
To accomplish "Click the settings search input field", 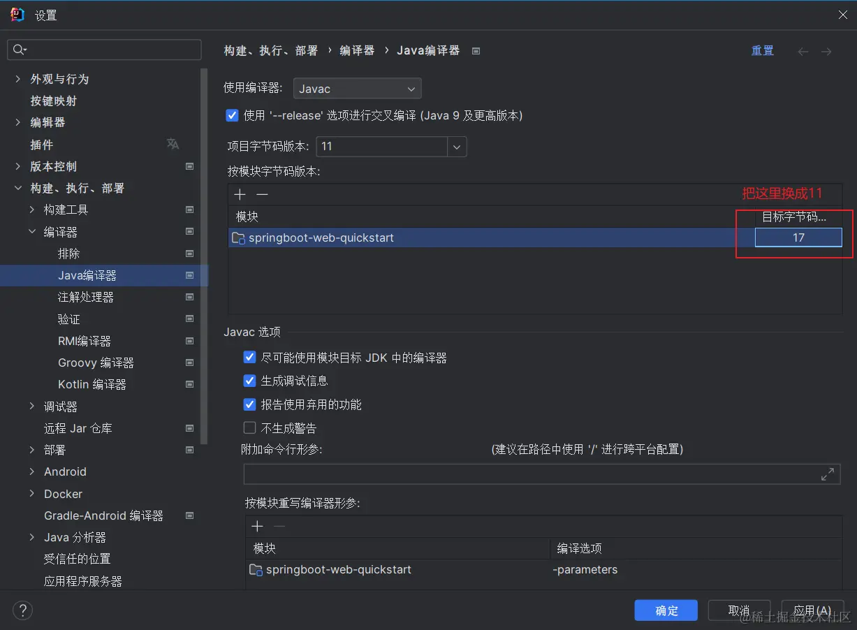I will click(105, 50).
